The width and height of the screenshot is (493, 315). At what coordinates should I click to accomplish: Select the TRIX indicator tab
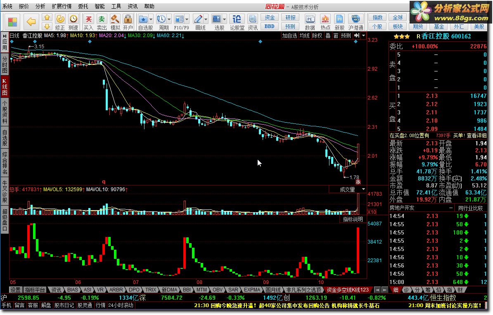point(150,289)
